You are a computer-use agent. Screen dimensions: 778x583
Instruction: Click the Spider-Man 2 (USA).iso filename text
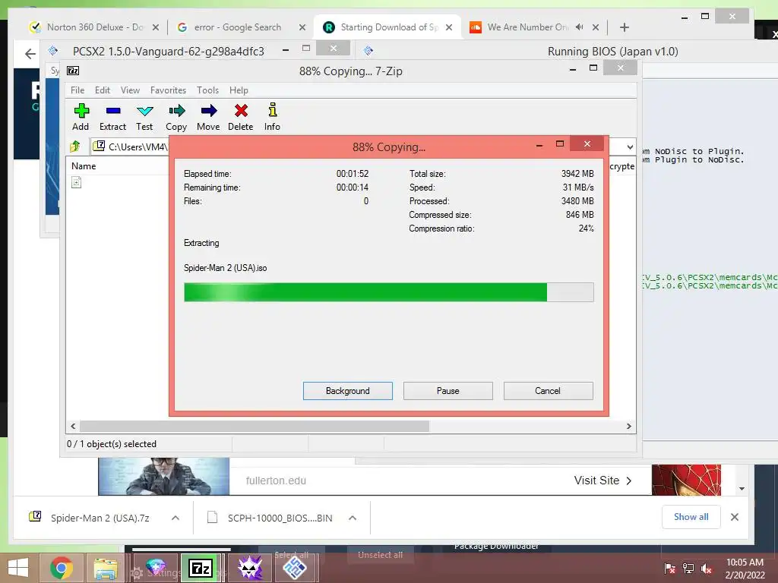pos(225,268)
